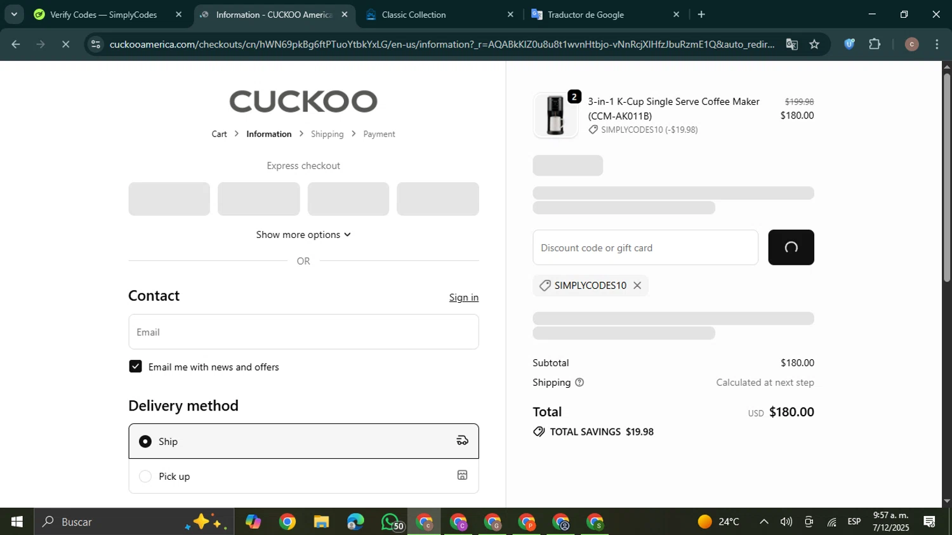Click the page vertical scrollbar

click(947, 178)
